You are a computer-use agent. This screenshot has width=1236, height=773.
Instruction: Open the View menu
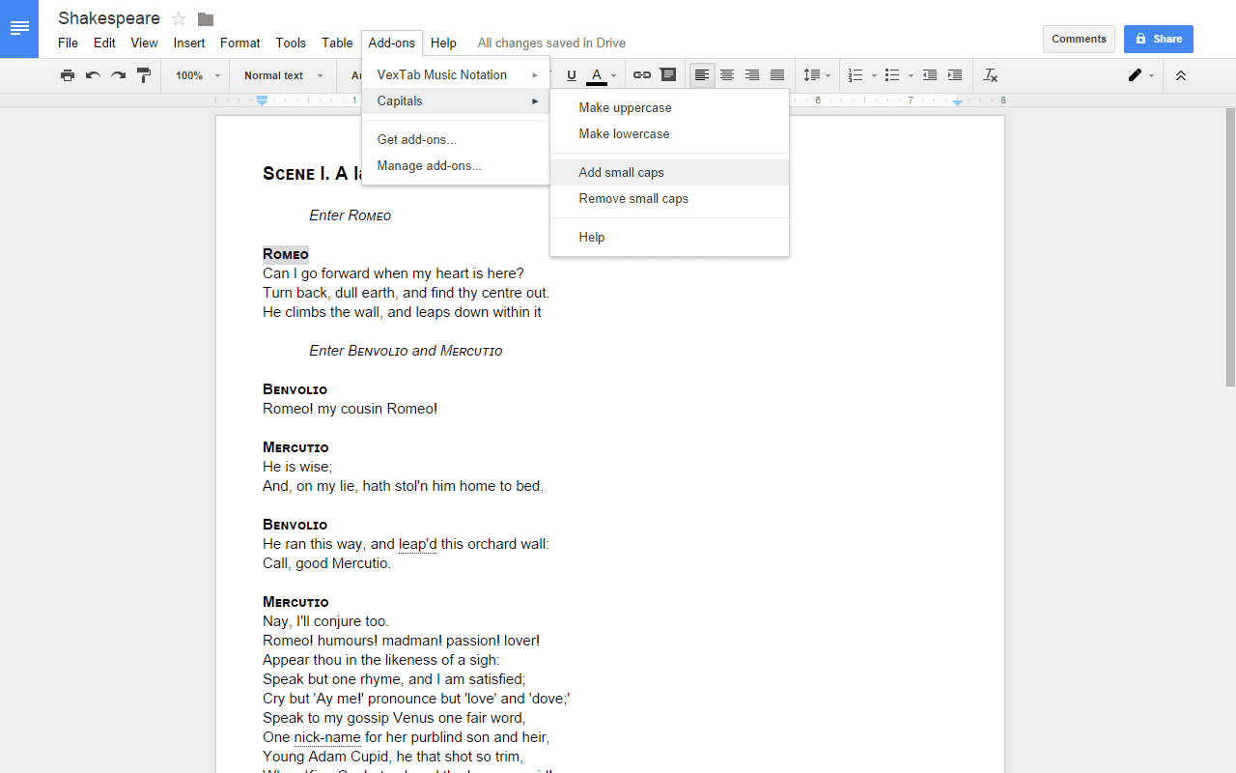(x=145, y=43)
